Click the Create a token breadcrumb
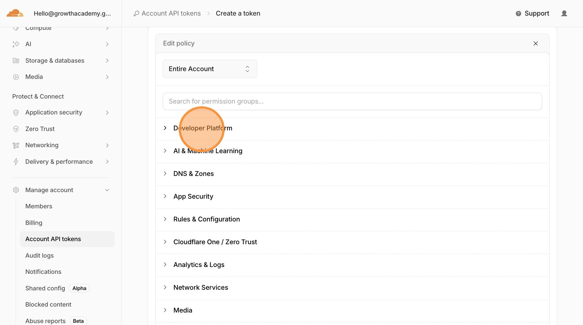This screenshot has width=583, height=325. [x=238, y=13]
